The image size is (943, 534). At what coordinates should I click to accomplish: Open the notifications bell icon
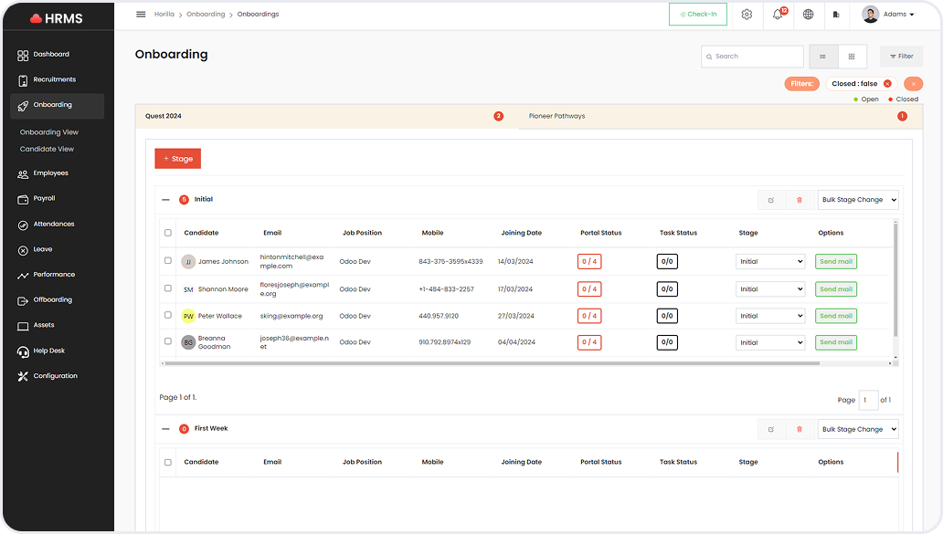point(778,15)
